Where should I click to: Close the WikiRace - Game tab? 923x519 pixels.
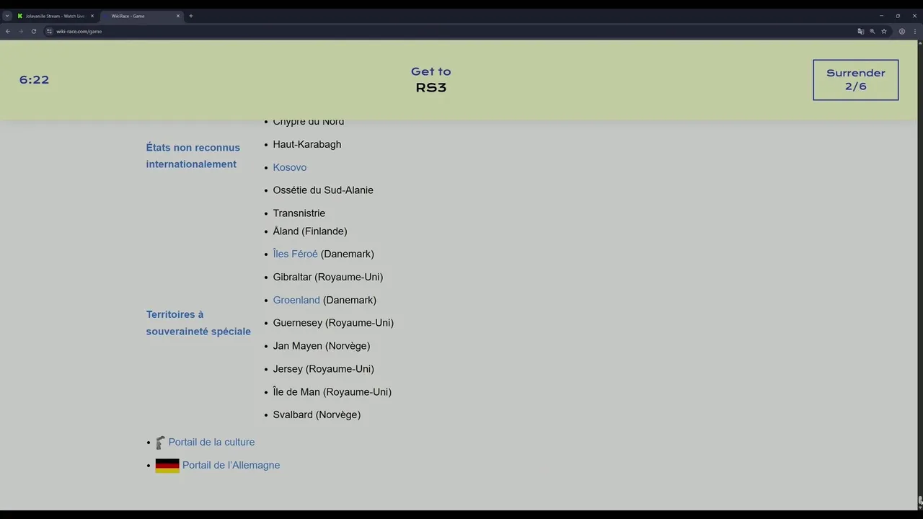[178, 16]
